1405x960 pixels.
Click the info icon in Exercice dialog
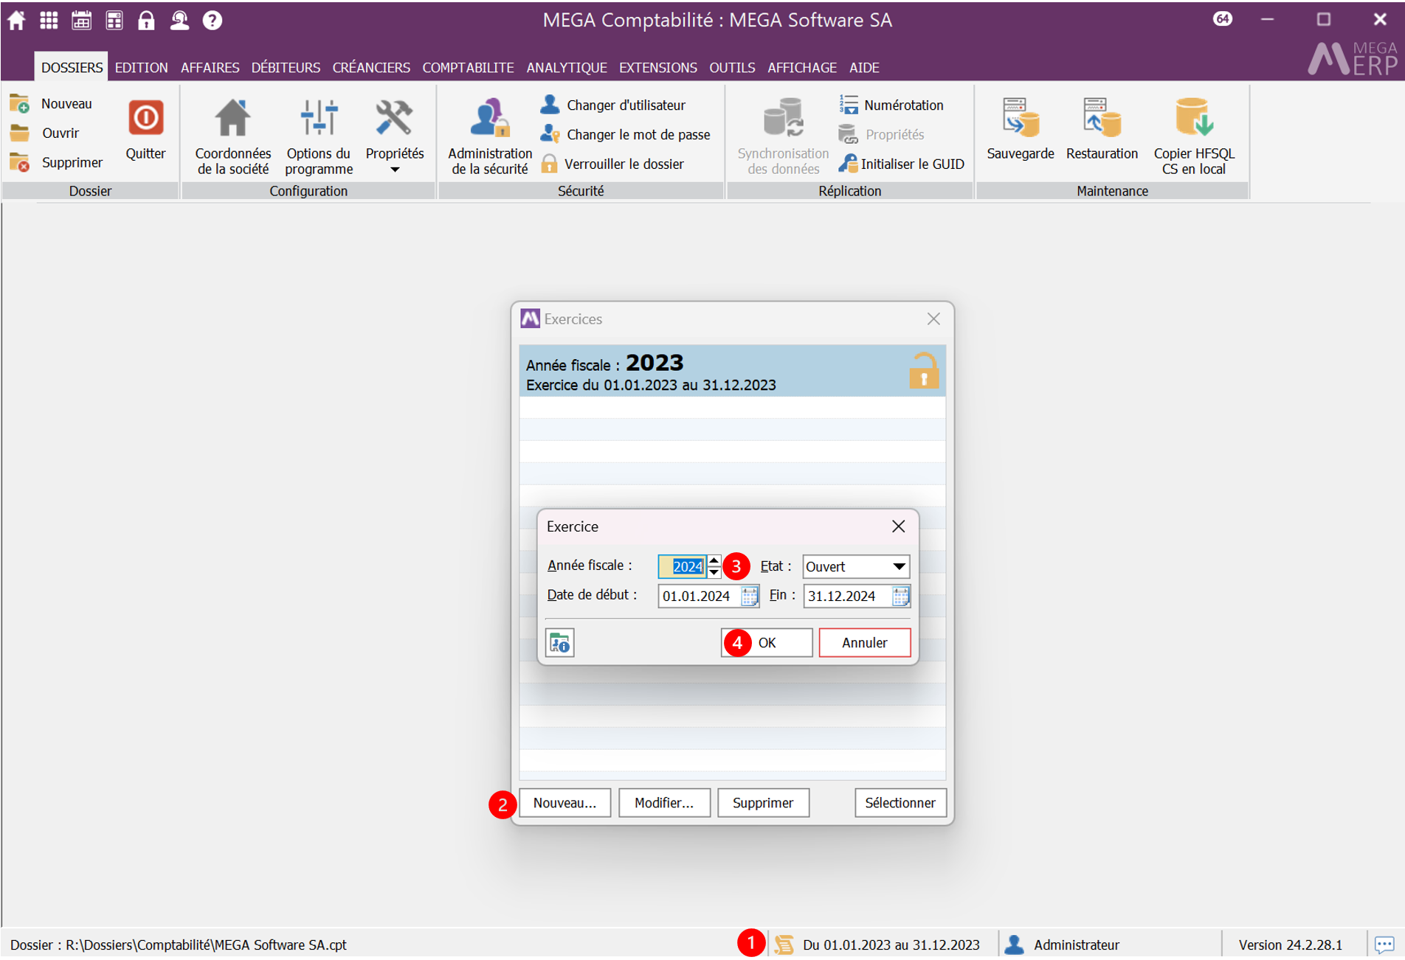click(x=560, y=643)
